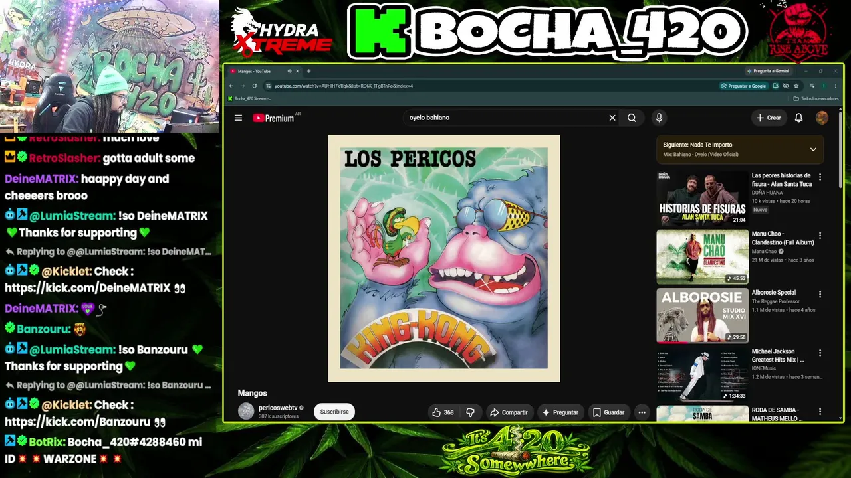Open options for Alan Santa Tuca video
Image resolution: width=851 pixels, height=478 pixels.
[820, 177]
